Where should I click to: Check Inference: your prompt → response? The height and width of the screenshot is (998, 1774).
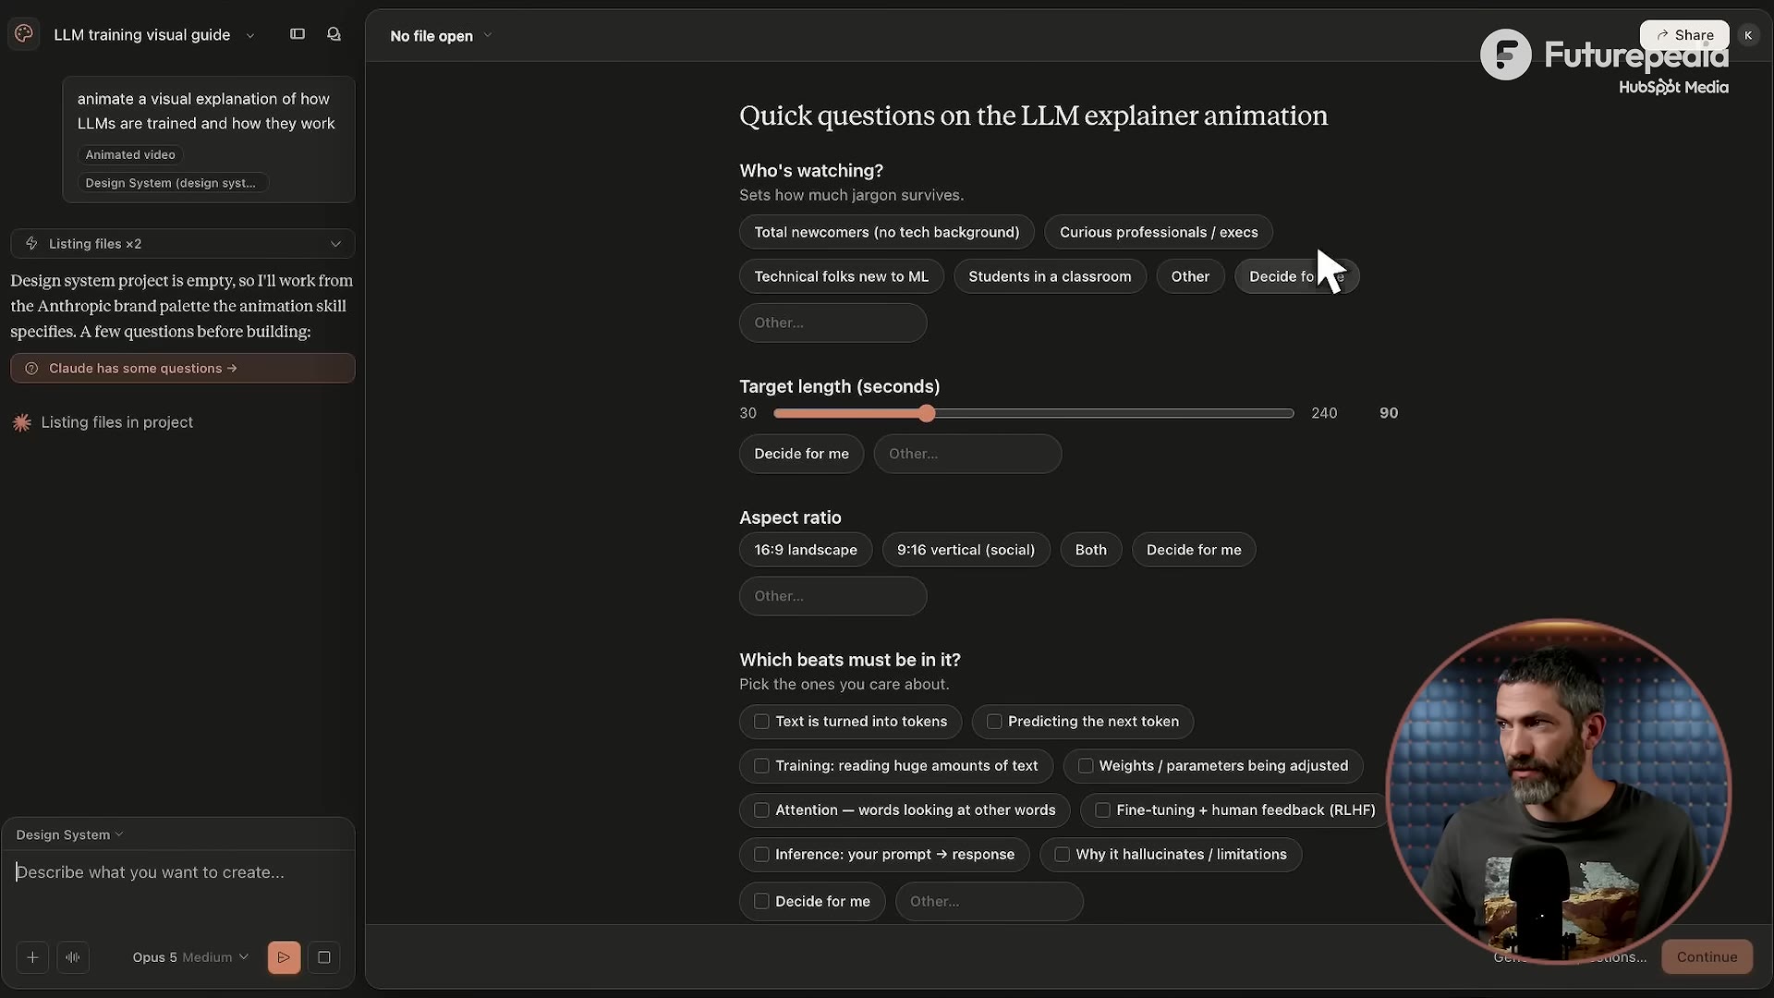(x=761, y=855)
